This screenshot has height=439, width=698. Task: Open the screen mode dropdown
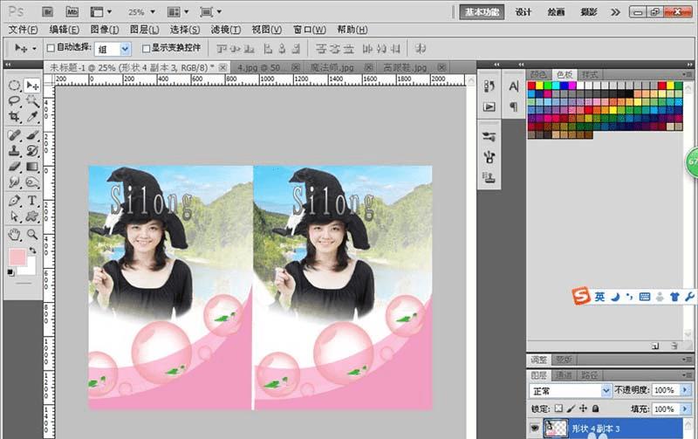tap(210, 12)
